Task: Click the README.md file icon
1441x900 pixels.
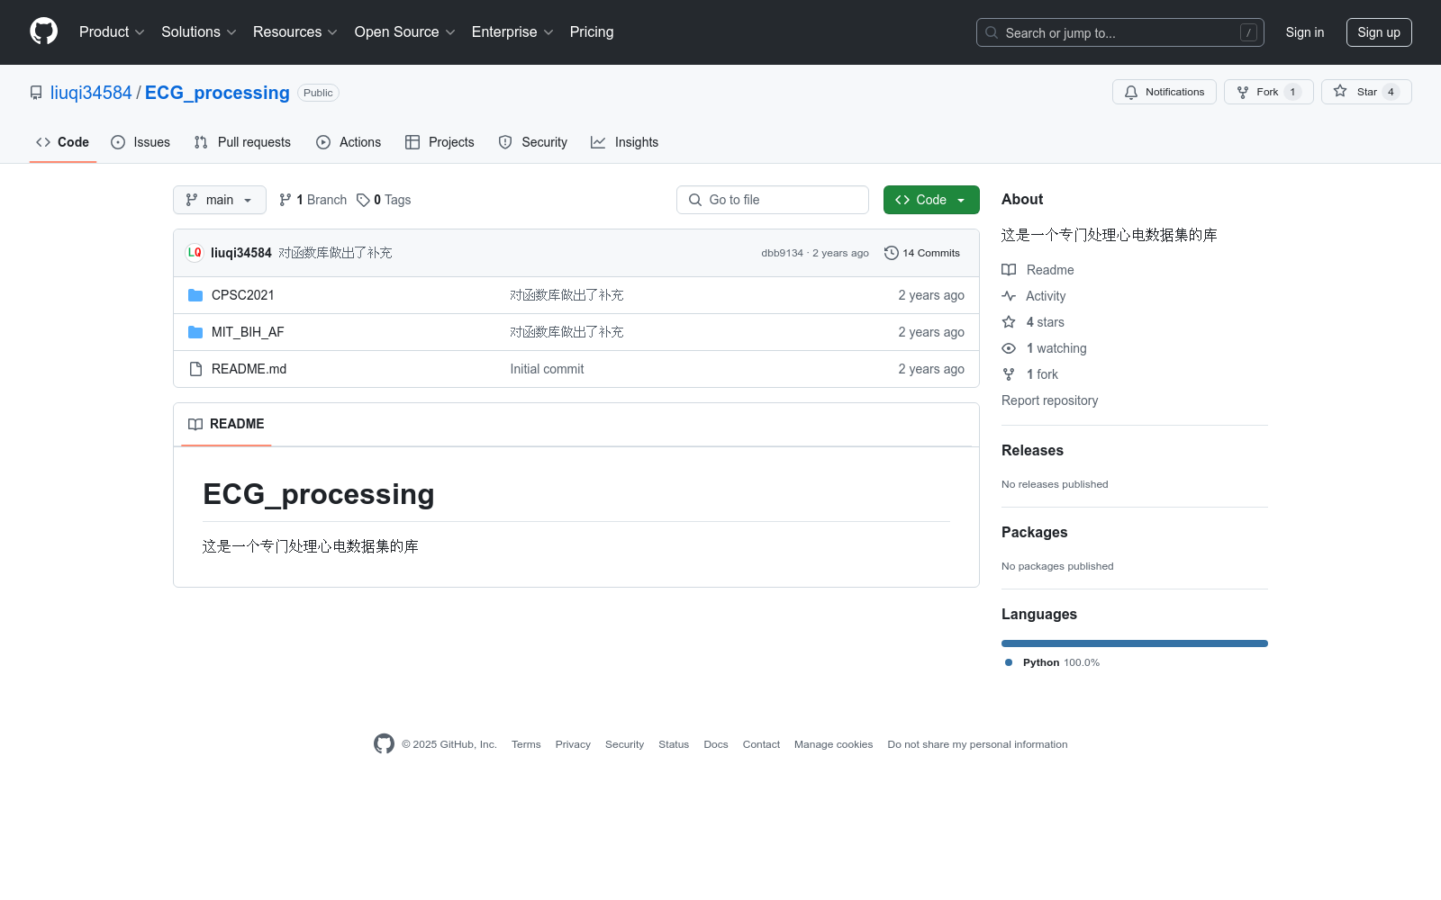Action: [x=195, y=369]
